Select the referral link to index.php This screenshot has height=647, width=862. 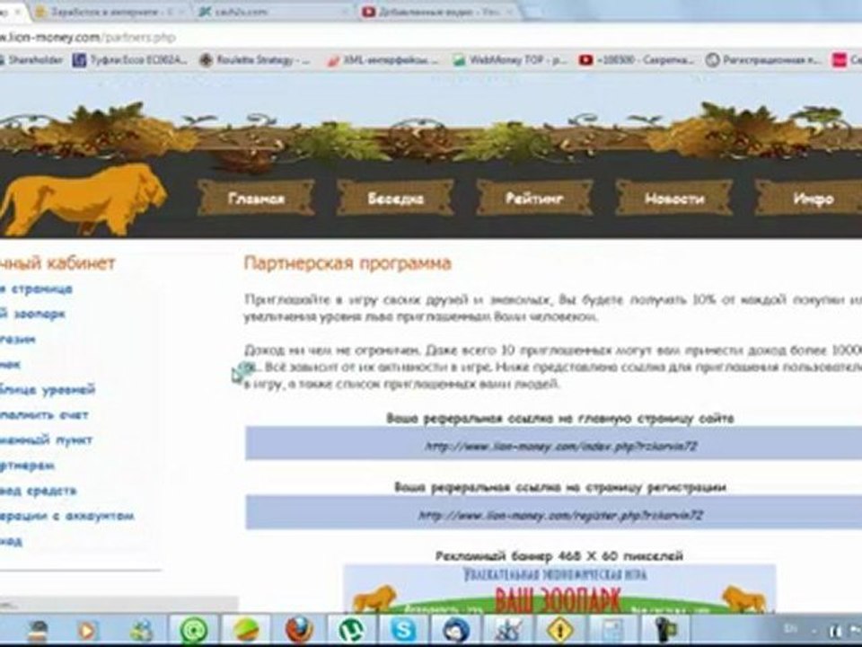coord(560,447)
